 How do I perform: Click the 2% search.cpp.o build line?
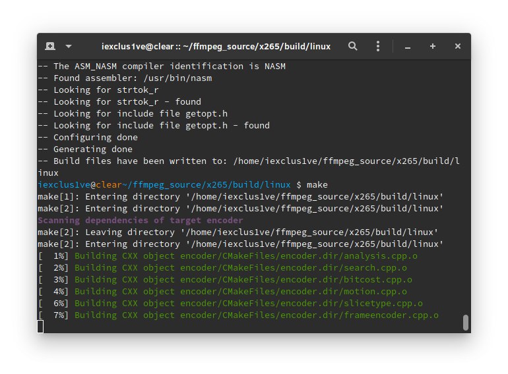pyautogui.click(x=222, y=268)
